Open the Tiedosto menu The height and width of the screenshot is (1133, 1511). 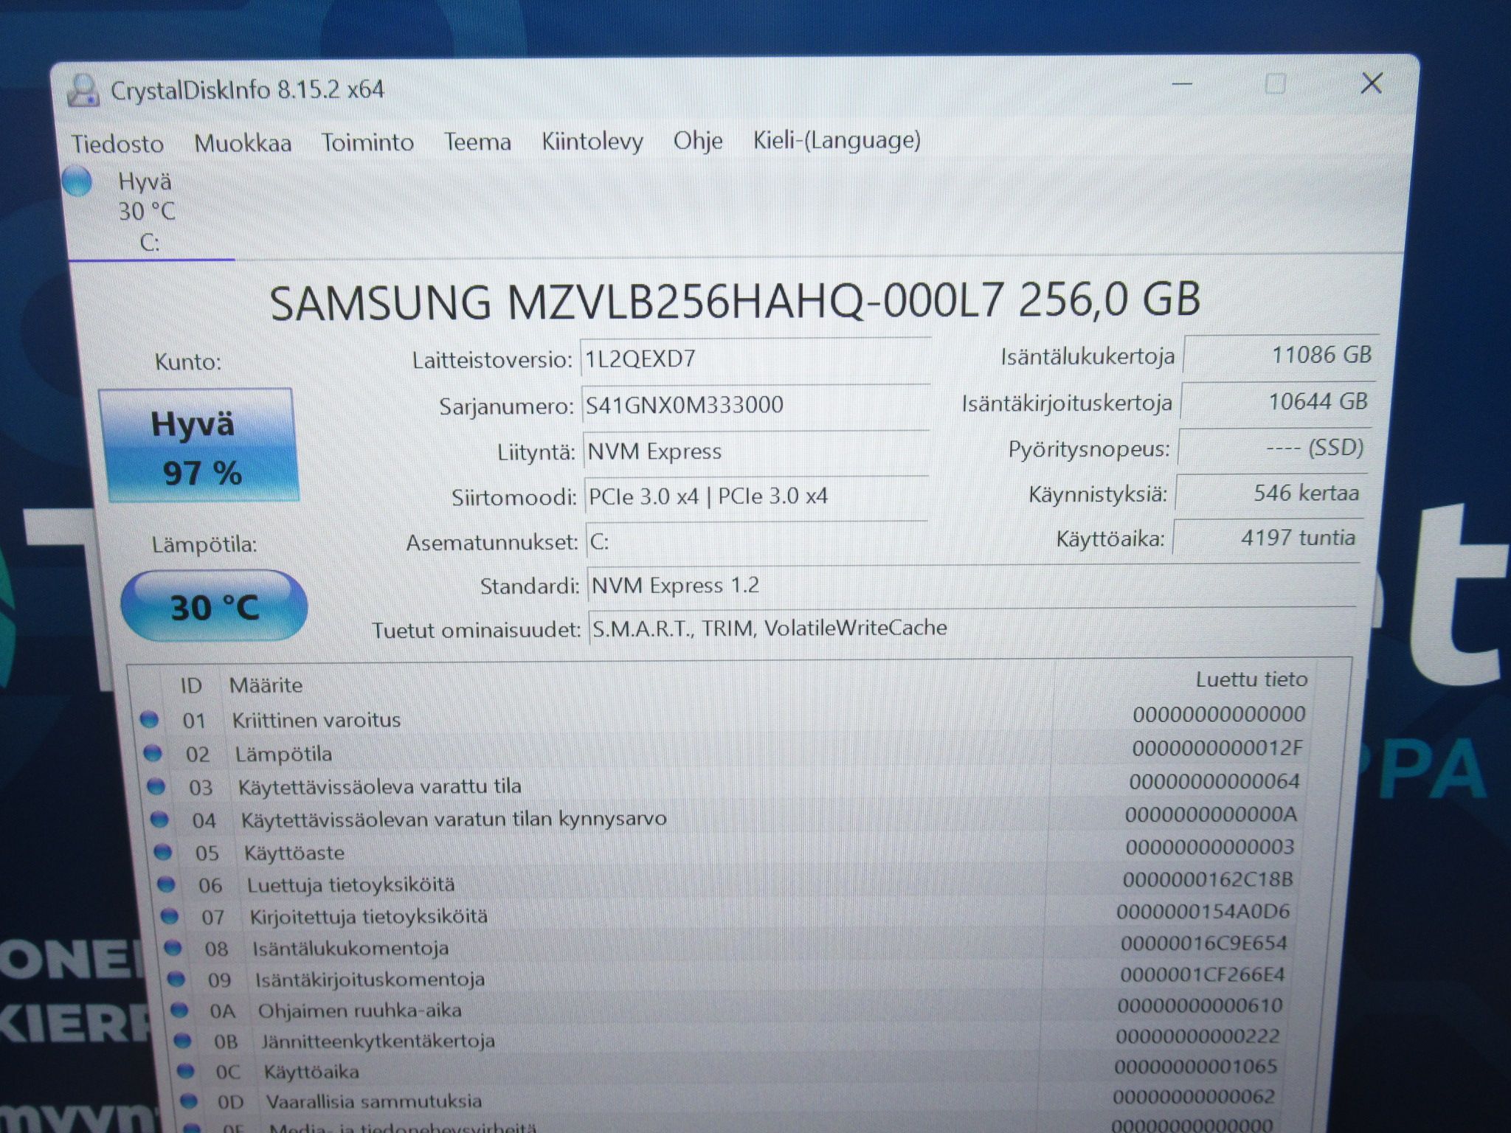click(x=117, y=143)
